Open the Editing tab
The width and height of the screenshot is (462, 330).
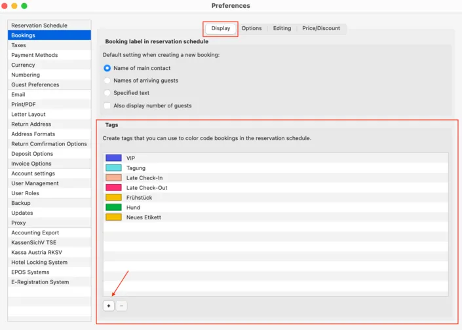coord(282,28)
